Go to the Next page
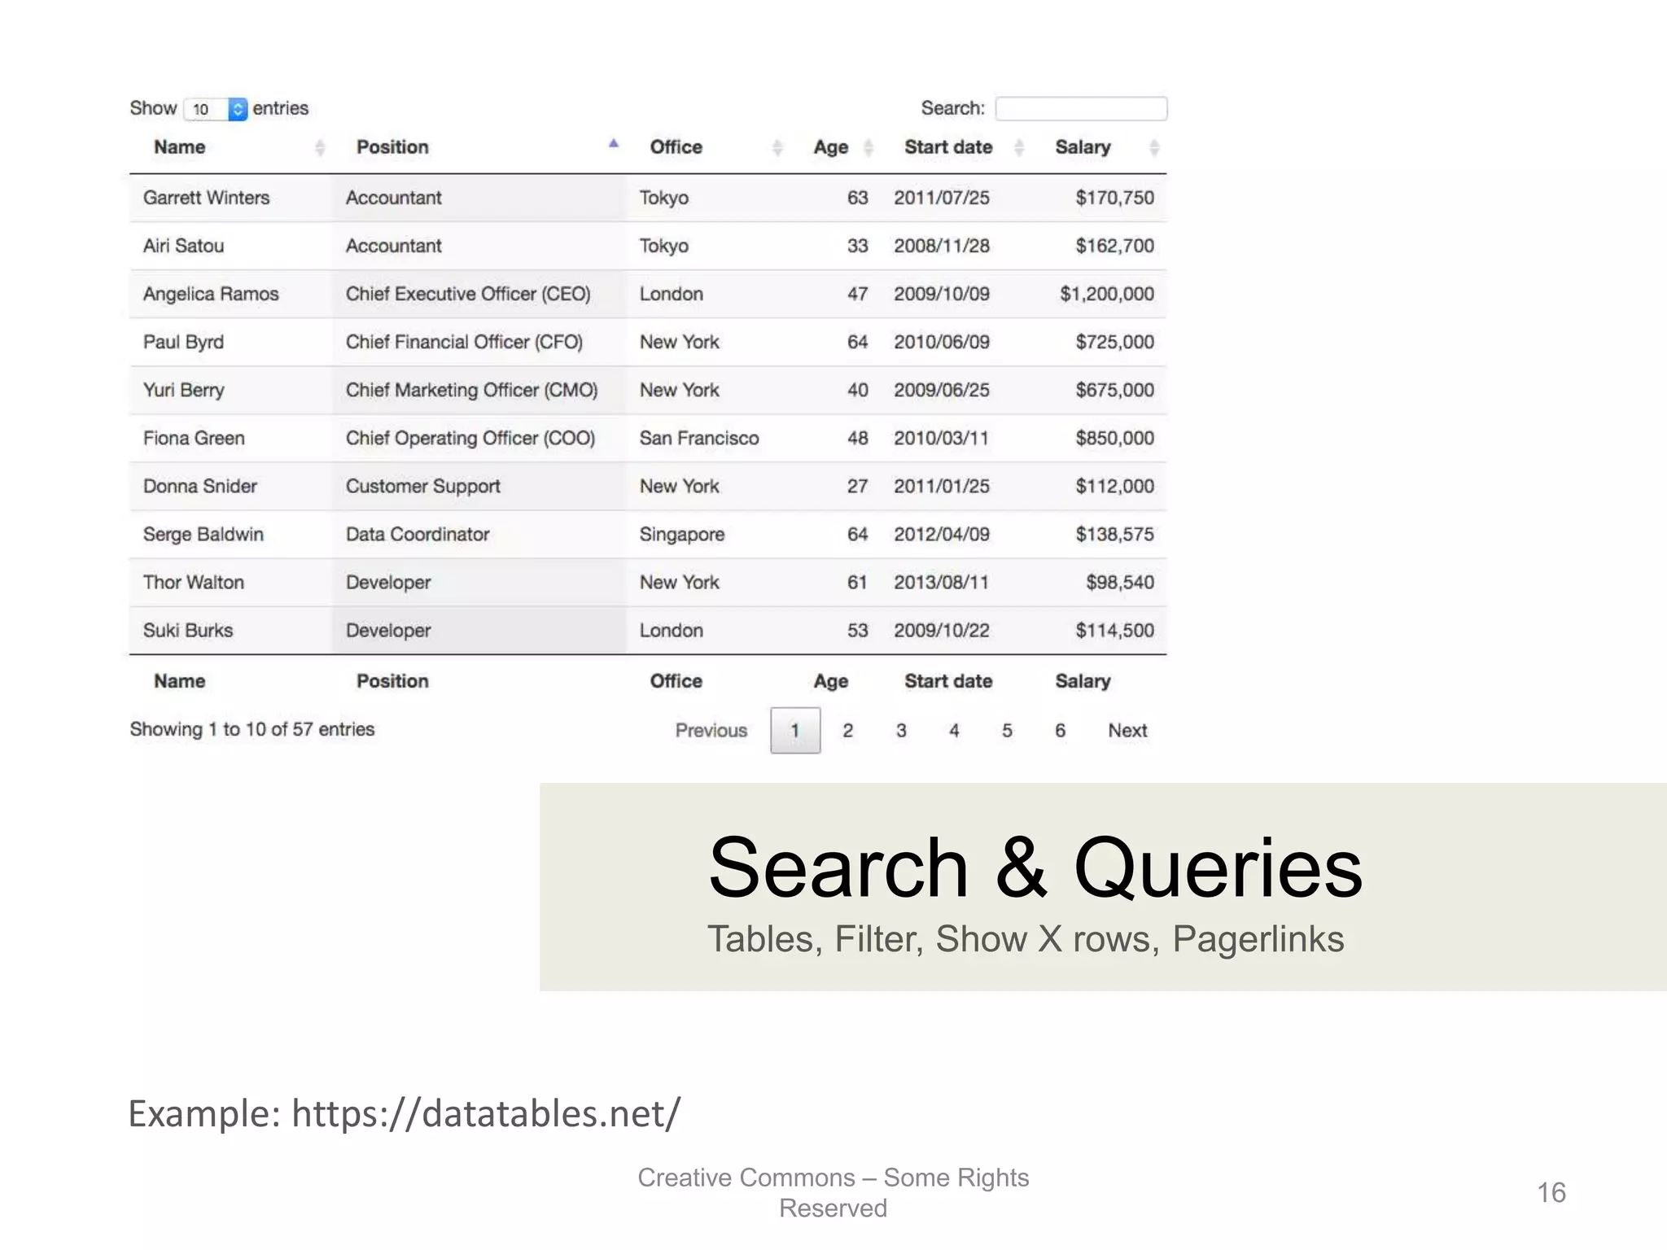Image resolution: width=1667 pixels, height=1250 pixels. coord(1127,731)
